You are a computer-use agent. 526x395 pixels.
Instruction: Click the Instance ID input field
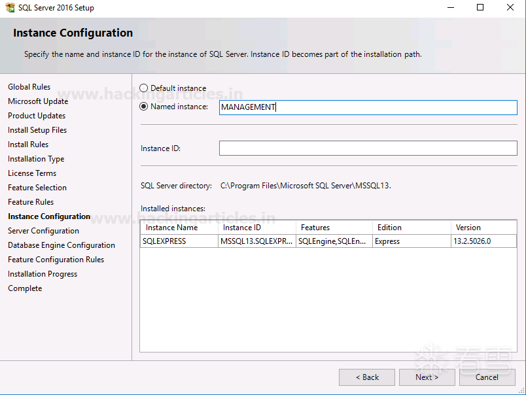(368, 148)
